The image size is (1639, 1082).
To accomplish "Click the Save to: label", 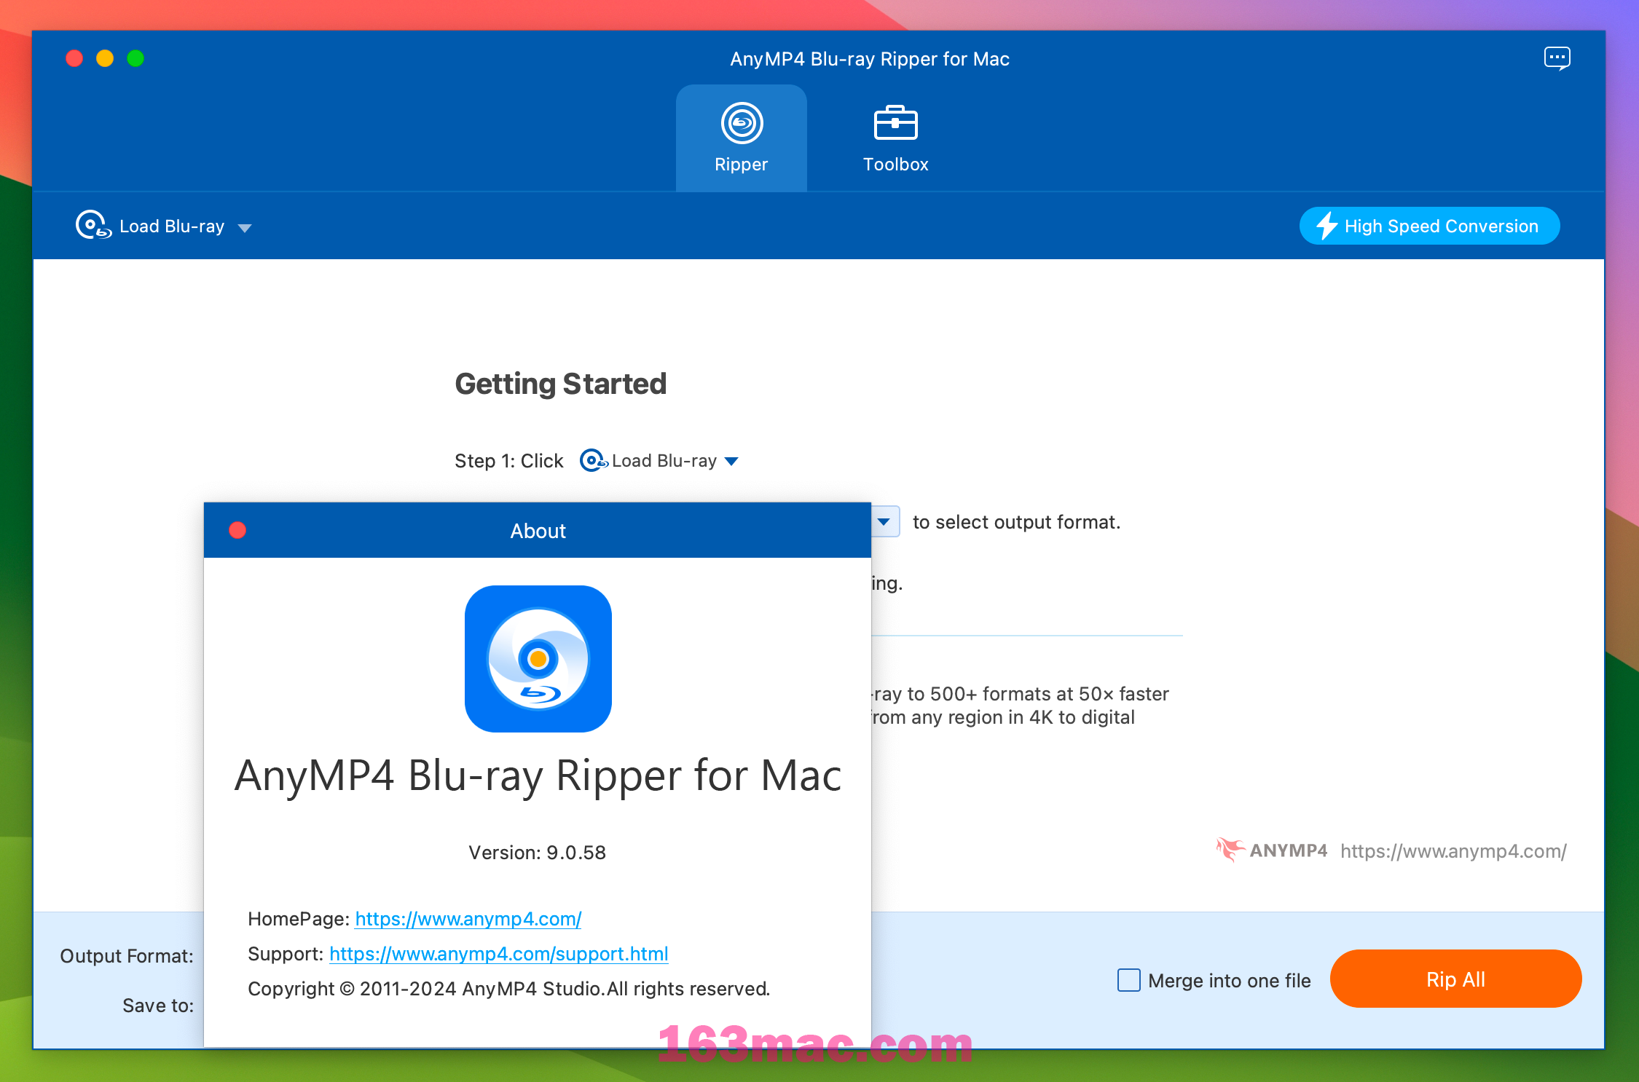I will tap(158, 1006).
